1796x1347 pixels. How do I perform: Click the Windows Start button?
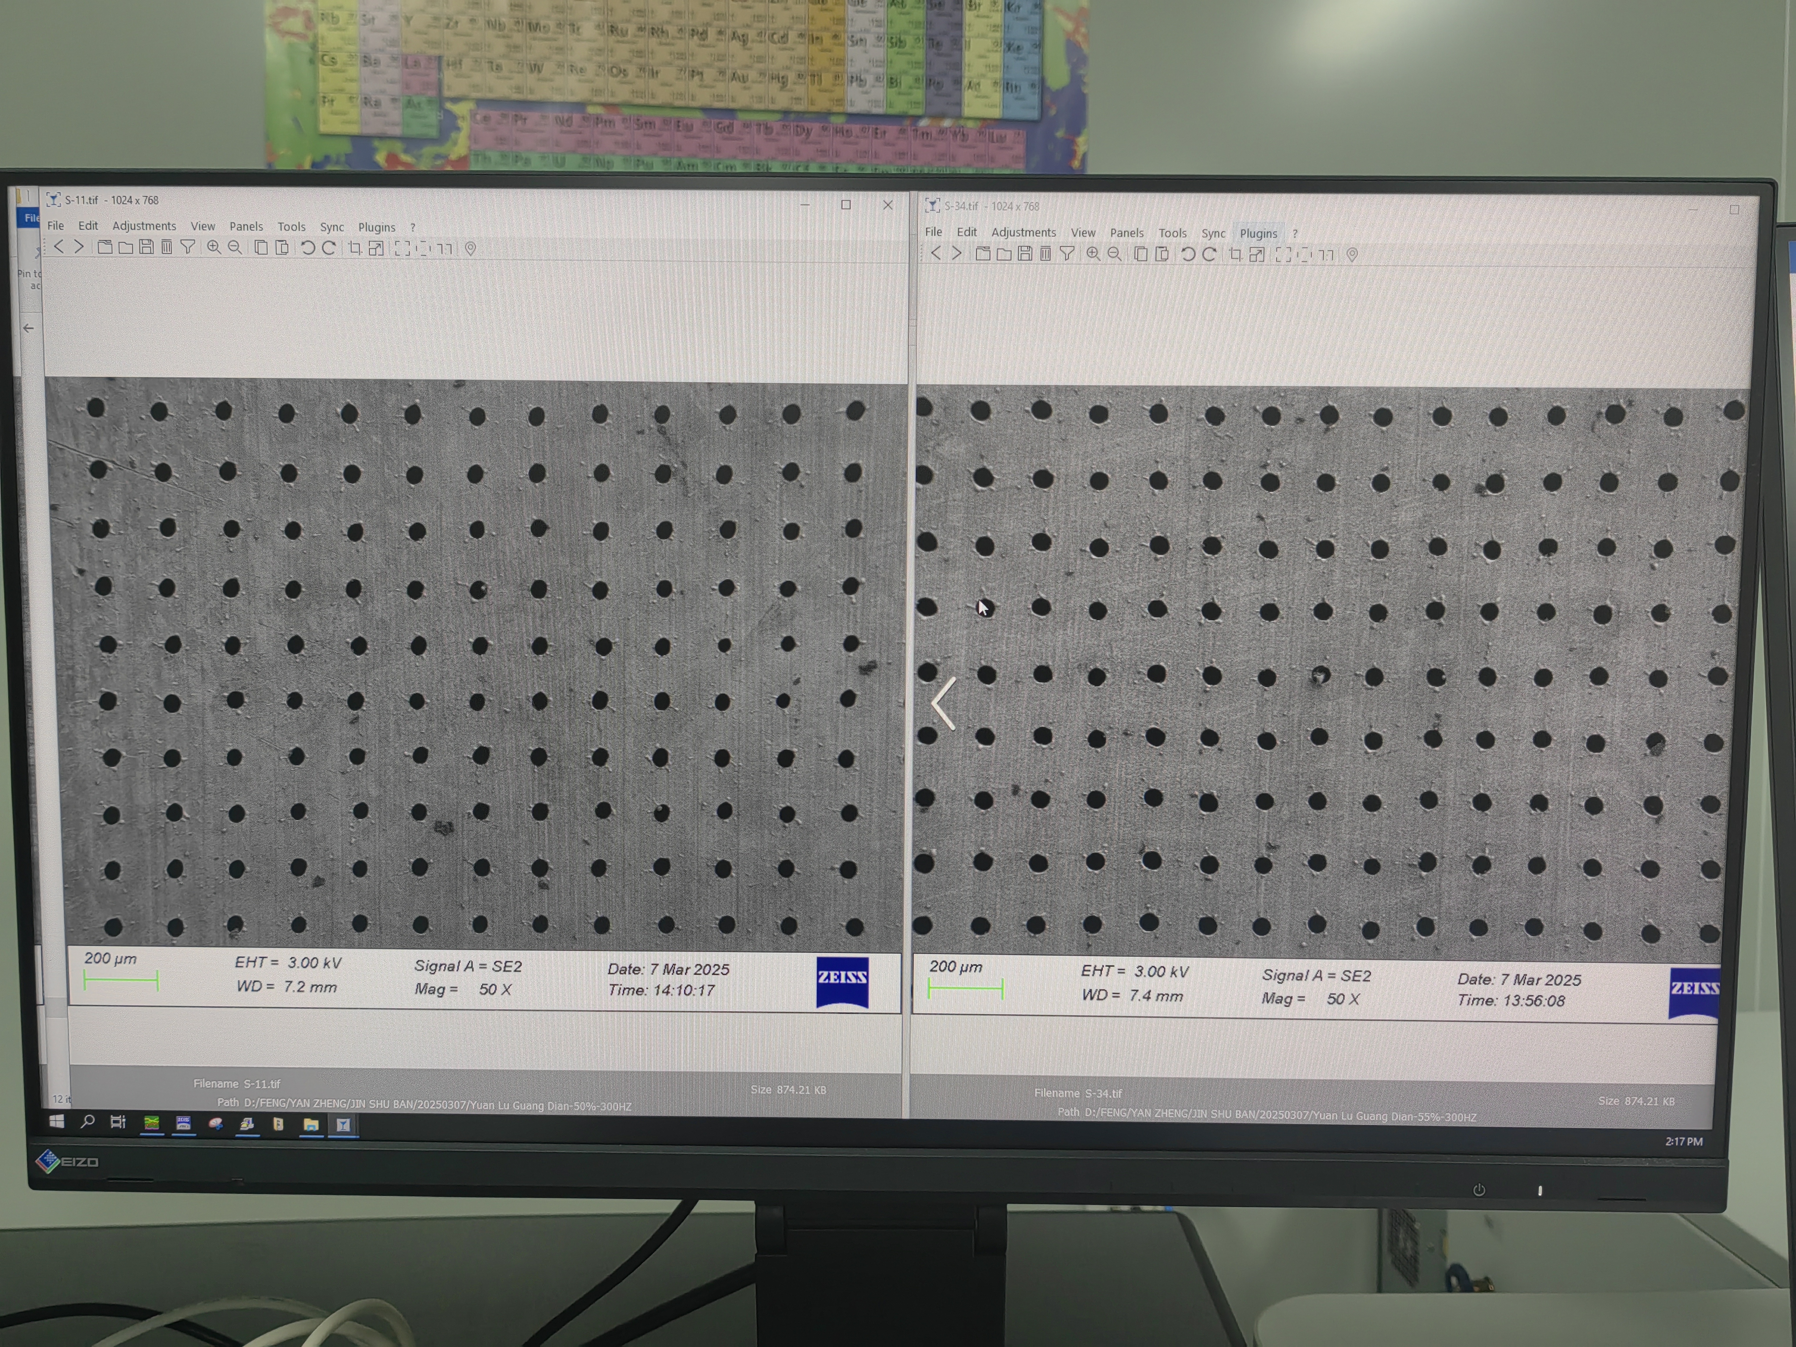click(x=56, y=1122)
